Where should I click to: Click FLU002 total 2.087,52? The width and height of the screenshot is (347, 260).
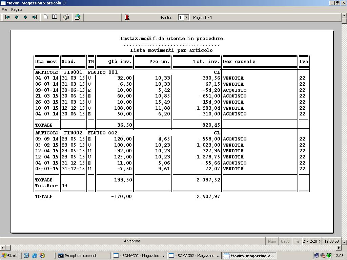tap(208, 180)
